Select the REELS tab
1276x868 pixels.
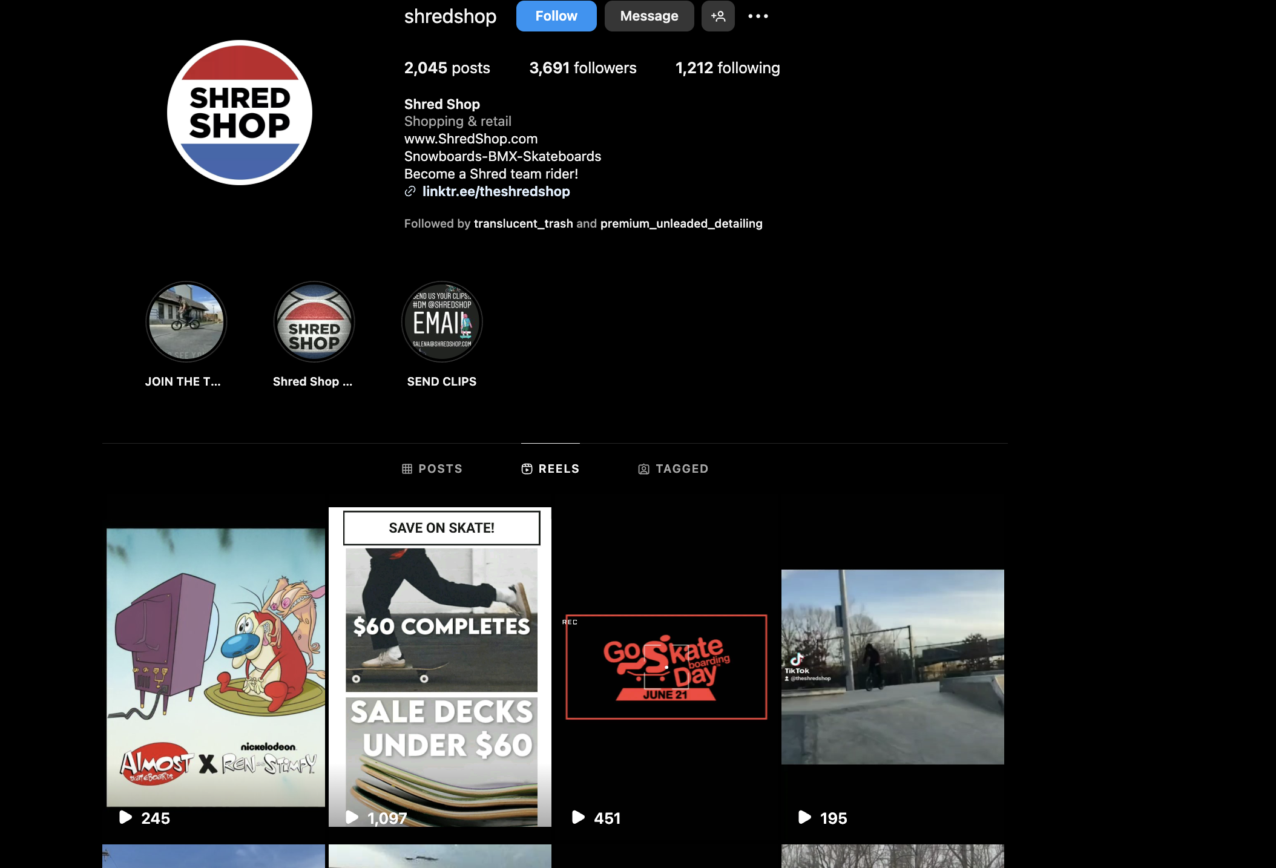(550, 469)
